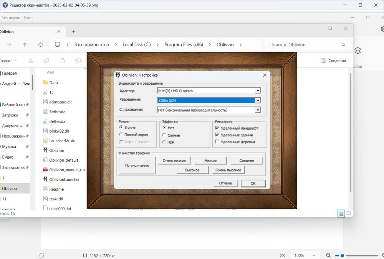Open the 100% zoom dropdown in Paint
Image resolution: width=384 pixels, height=259 pixels.
click(x=314, y=256)
